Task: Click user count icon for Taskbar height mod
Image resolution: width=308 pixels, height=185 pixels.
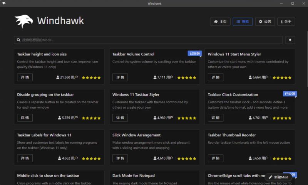Action: [58, 77]
